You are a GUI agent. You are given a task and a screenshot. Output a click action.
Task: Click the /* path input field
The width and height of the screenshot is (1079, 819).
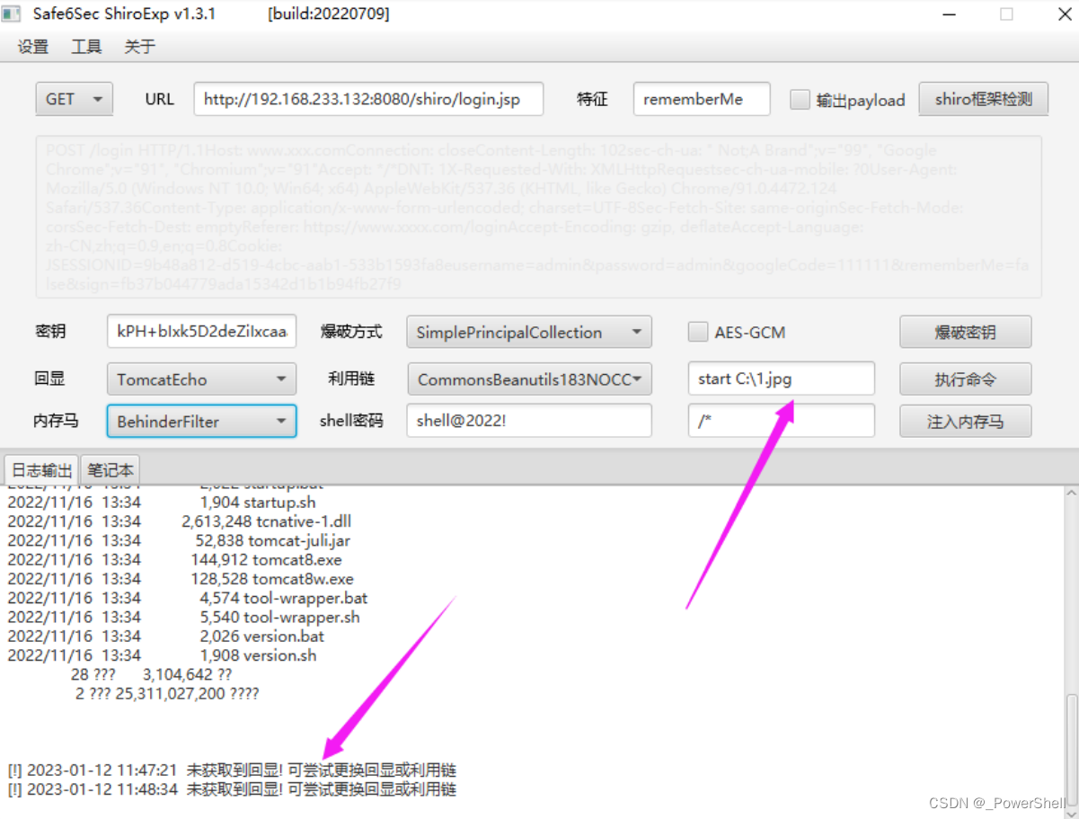(x=782, y=421)
